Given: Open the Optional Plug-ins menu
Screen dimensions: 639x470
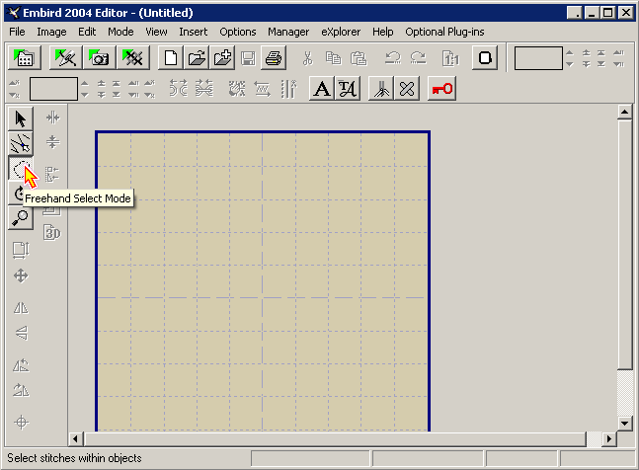Looking at the screenshot, I should [444, 32].
